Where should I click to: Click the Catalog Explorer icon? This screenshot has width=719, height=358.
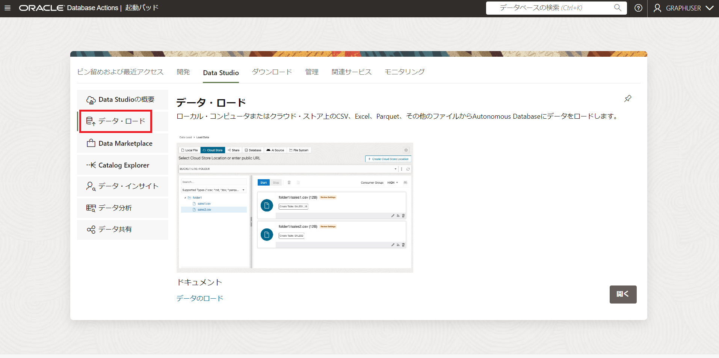91,165
